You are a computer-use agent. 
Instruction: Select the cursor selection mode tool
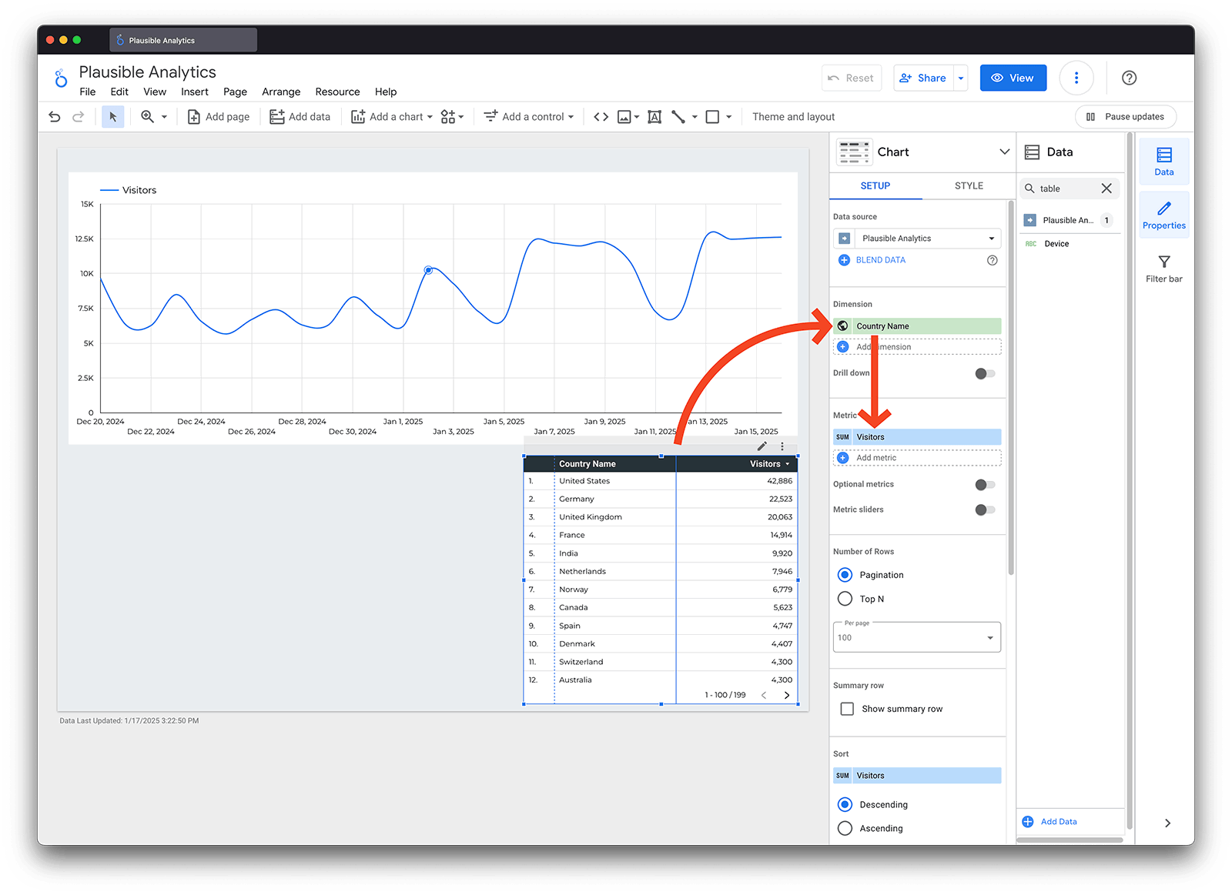click(113, 117)
